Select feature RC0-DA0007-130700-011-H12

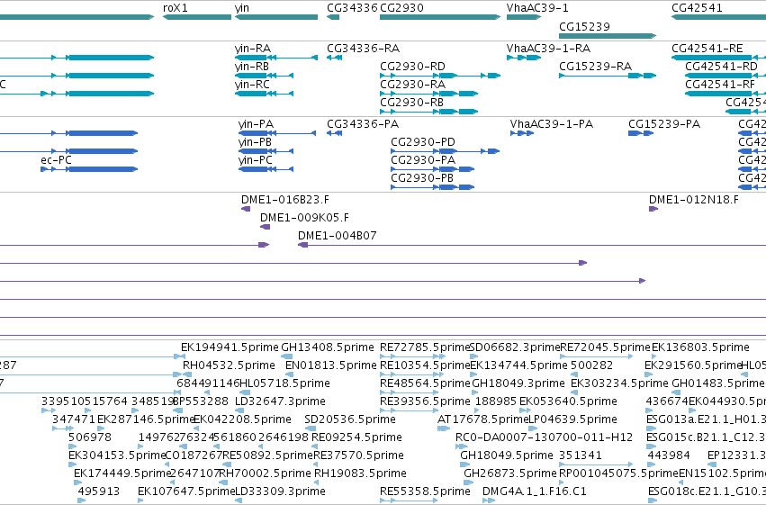pos(460,447)
